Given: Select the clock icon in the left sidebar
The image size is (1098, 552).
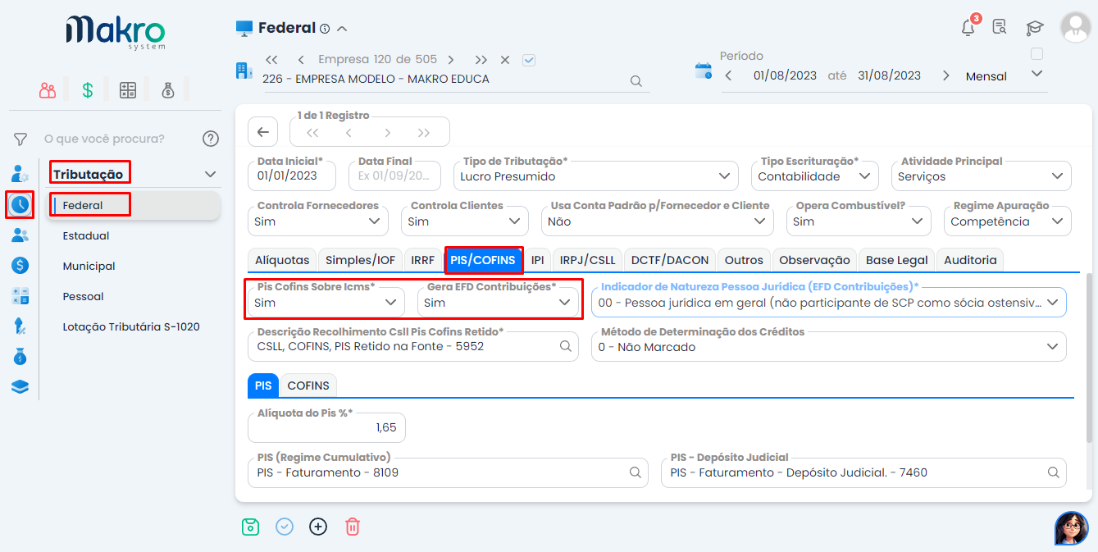Looking at the screenshot, I should click(x=18, y=204).
